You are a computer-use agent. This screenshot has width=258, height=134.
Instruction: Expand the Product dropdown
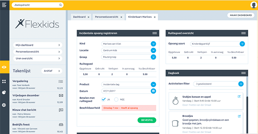[153, 84]
